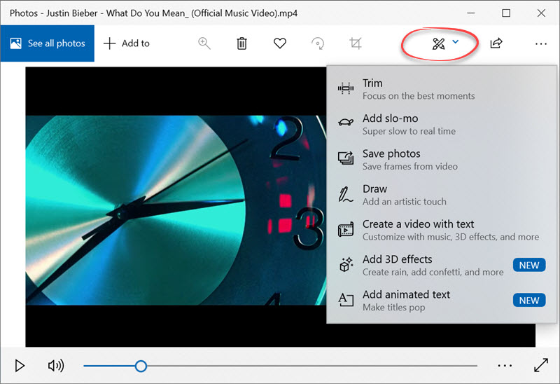Select Create a video with text
The image size is (560, 384).
click(x=442, y=230)
